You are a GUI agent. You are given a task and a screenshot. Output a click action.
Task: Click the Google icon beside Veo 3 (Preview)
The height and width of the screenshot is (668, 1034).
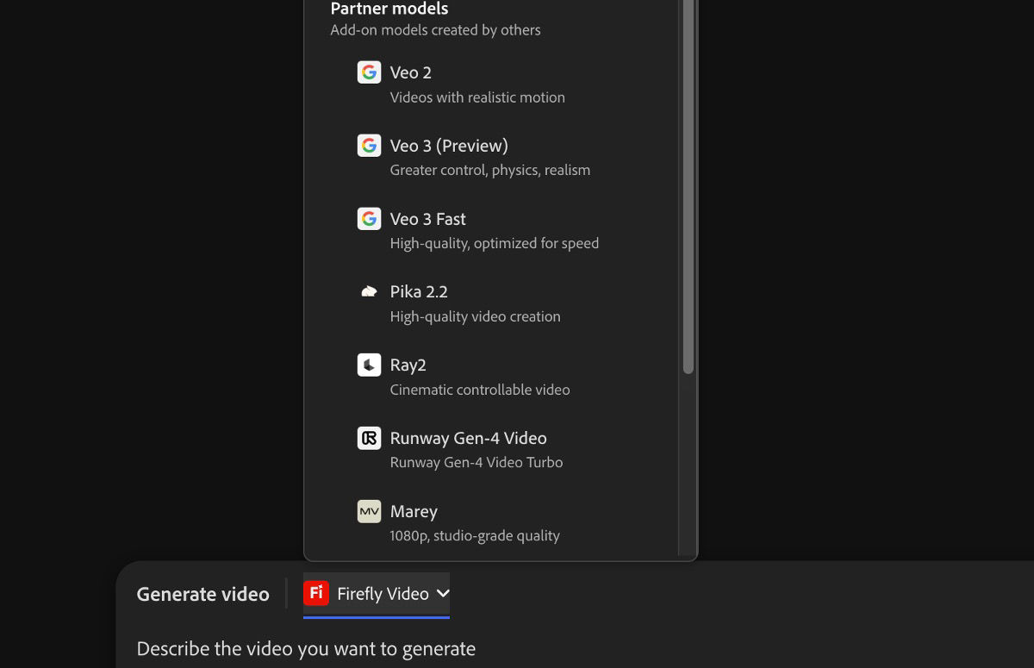point(369,145)
